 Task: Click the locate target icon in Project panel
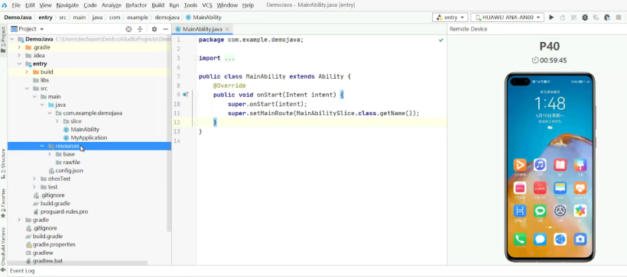point(128,29)
